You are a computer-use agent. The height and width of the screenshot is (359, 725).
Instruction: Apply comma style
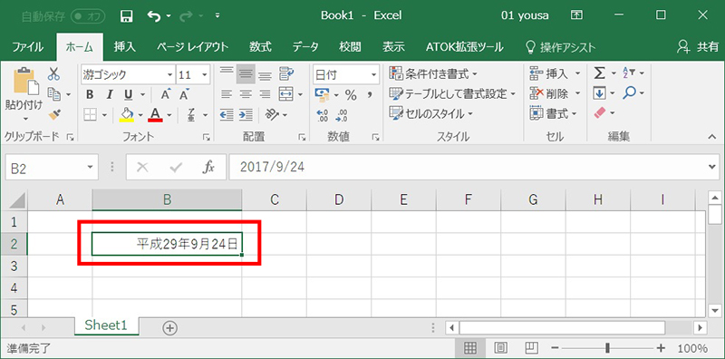[370, 95]
